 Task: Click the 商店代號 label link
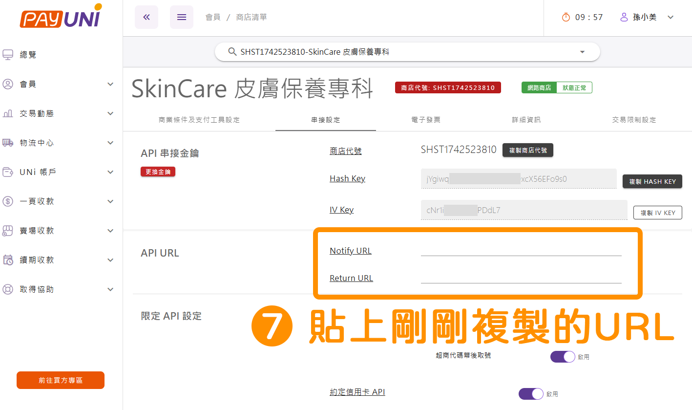pos(346,151)
